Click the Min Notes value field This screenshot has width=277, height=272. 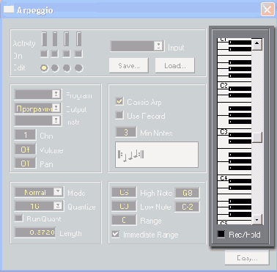click(x=126, y=132)
